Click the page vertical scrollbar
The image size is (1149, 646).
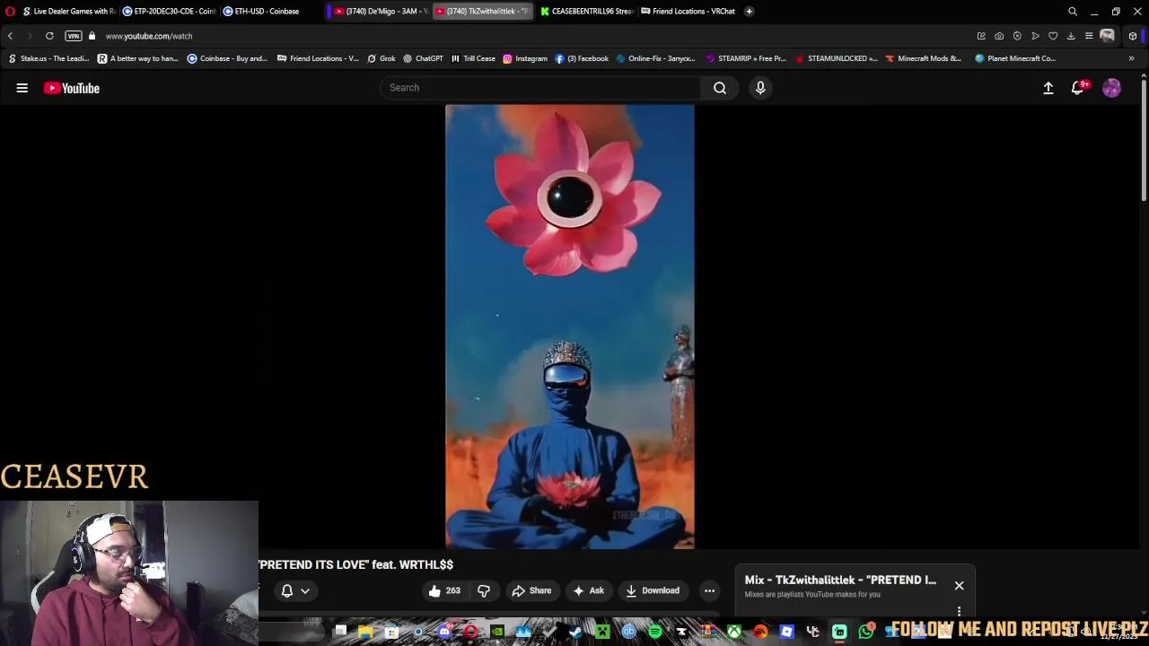(x=1144, y=139)
